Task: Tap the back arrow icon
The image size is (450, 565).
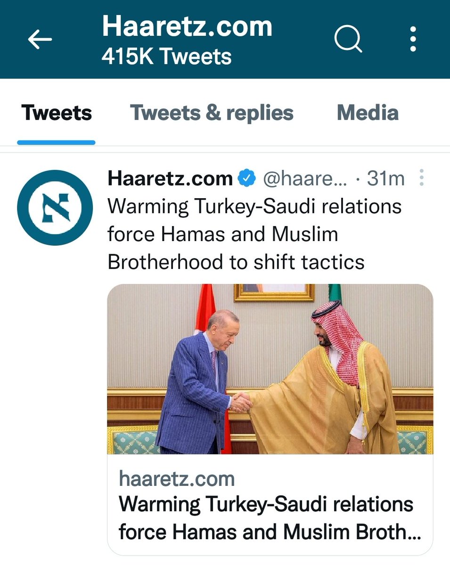Action: 40,40
